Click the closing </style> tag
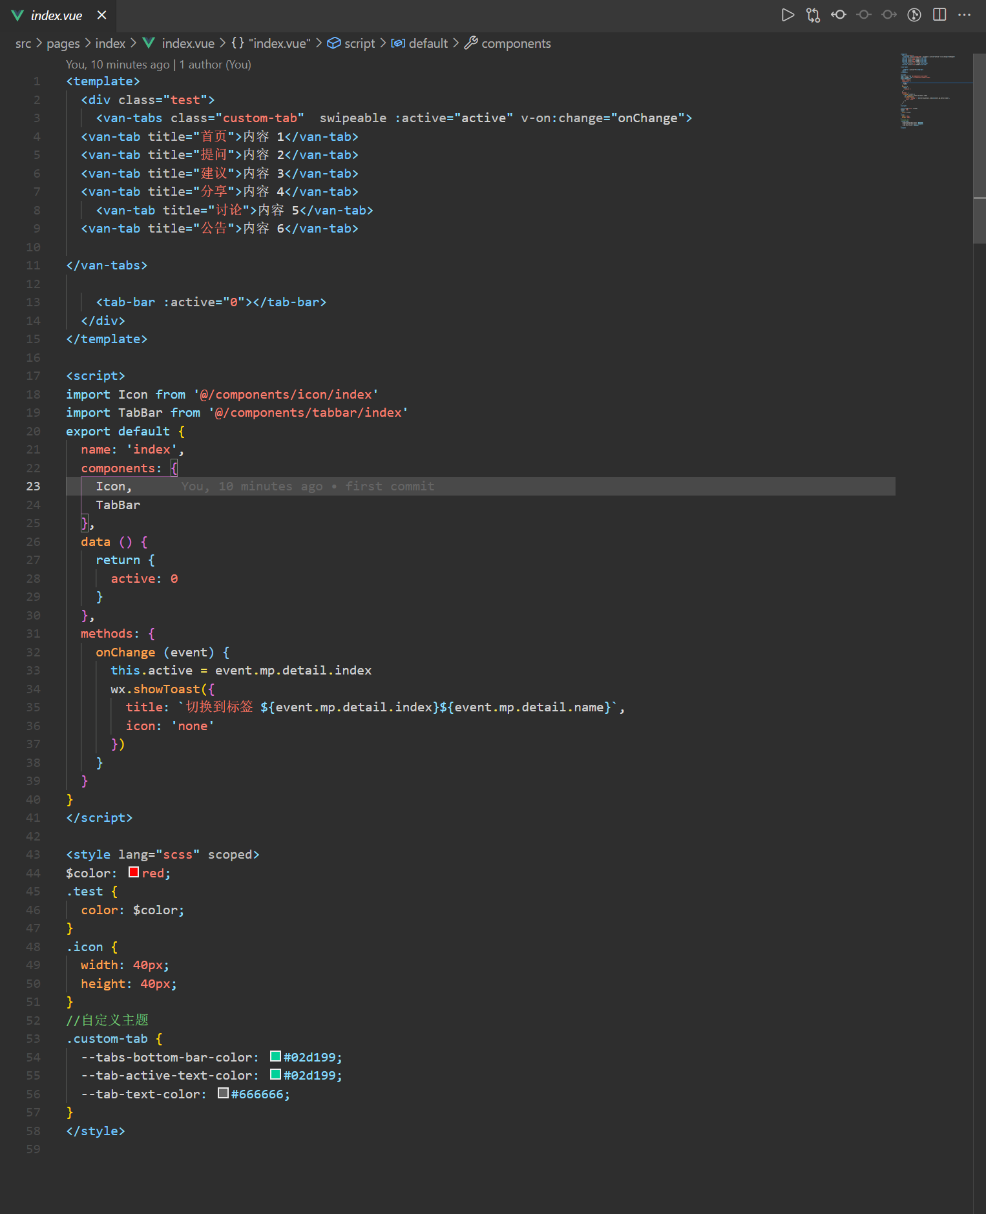The width and height of the screenshot is (986, 1214). (x=95, y=1131)
